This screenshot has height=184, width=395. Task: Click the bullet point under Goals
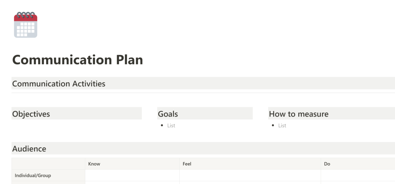162,125
